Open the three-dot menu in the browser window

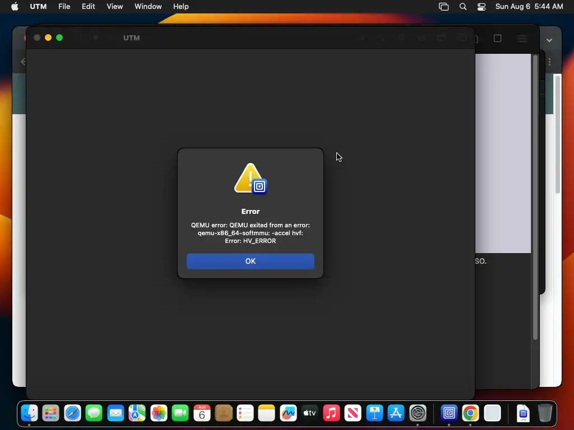[549, 62]
